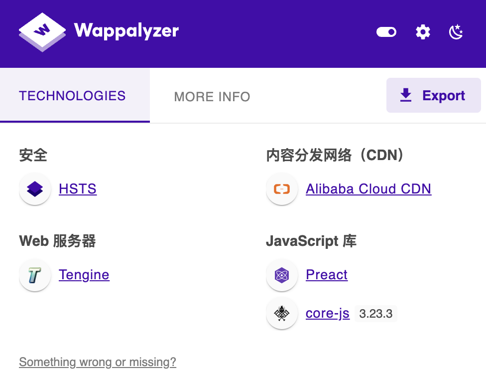
Task: Toggle the Wappalyzer enable switch
Action: point(386,32)
